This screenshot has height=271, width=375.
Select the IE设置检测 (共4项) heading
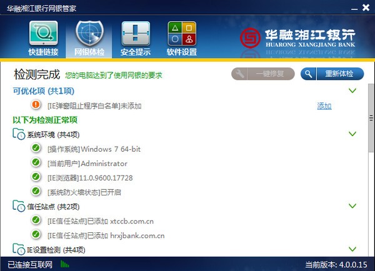click(56, 250)
